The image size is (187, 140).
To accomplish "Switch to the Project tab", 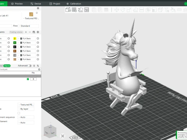I will tap(55, 4).
